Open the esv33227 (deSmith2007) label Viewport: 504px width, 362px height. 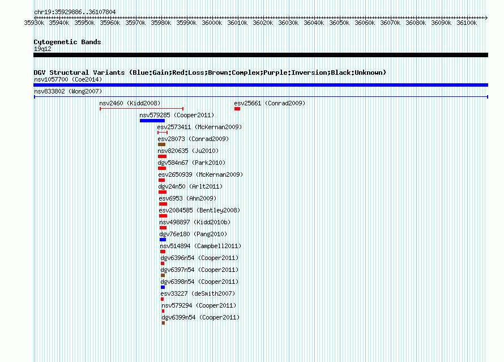tap(198, 293)
